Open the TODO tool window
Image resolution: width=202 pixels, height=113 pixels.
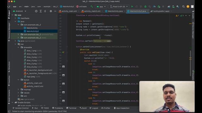(45, 108)
